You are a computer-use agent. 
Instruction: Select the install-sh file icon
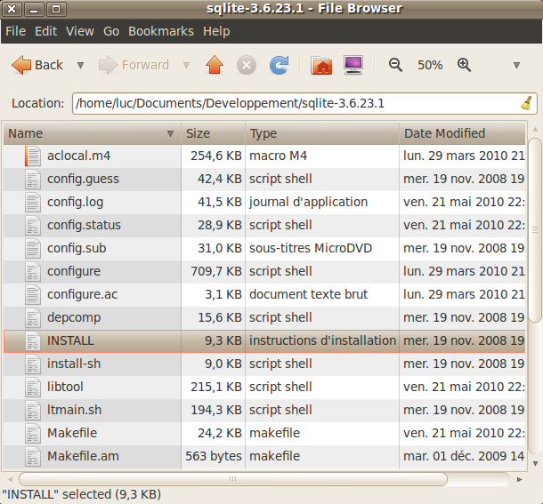point(33,364)
